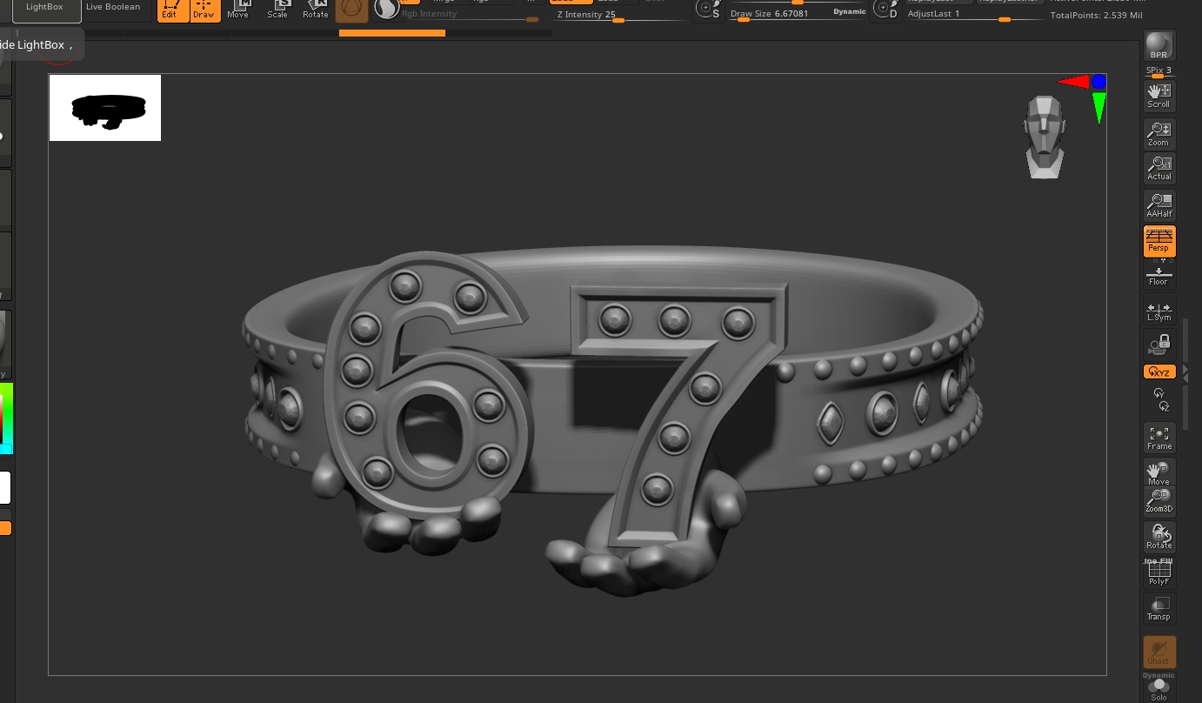This screenshot has height=703, width=1202.
Task: Toggle Persp perspective mode off
Action: point(1159,241)
